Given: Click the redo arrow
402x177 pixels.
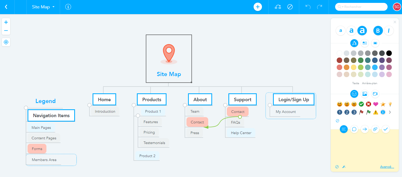Looking at the screenshot, I should [x=320, y=7].
